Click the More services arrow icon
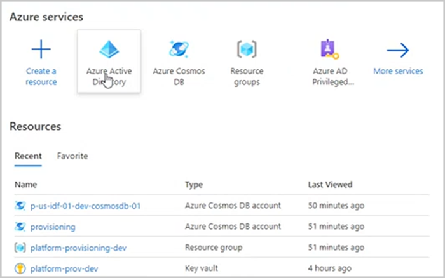 398,50
